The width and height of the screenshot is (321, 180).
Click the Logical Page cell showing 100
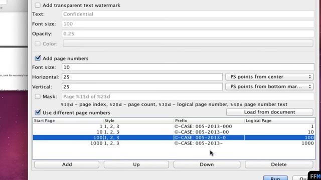tap(280, 137)
